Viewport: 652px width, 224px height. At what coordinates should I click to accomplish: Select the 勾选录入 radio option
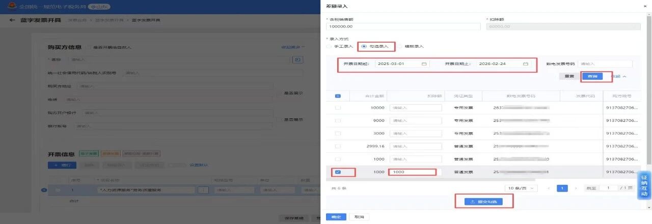[363, 46]
